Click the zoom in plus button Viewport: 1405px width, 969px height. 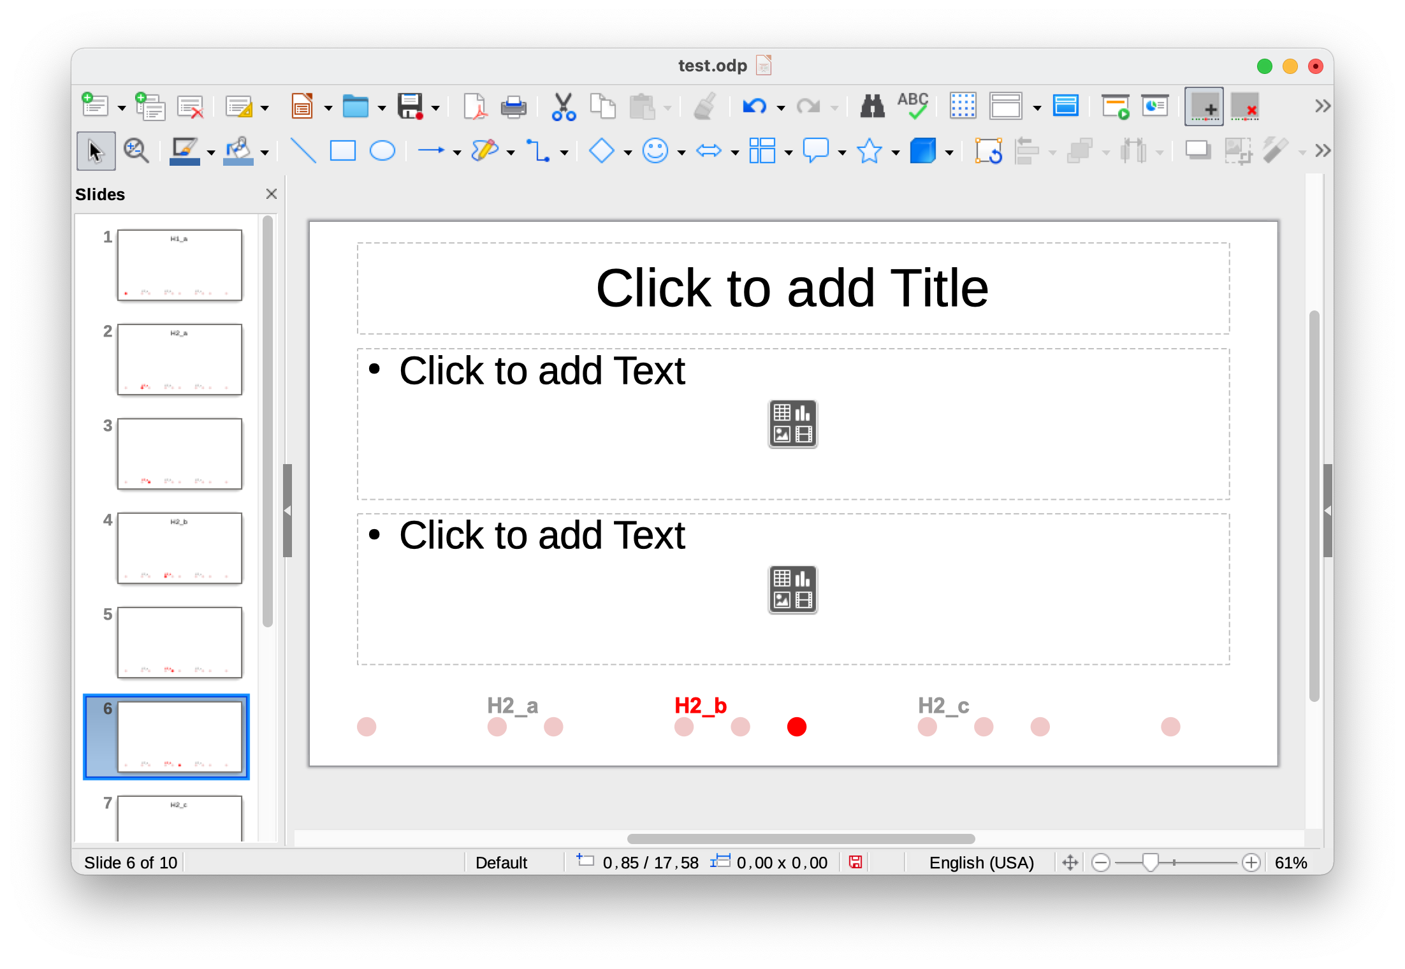pyautogui.click(x=1251, y=863)
